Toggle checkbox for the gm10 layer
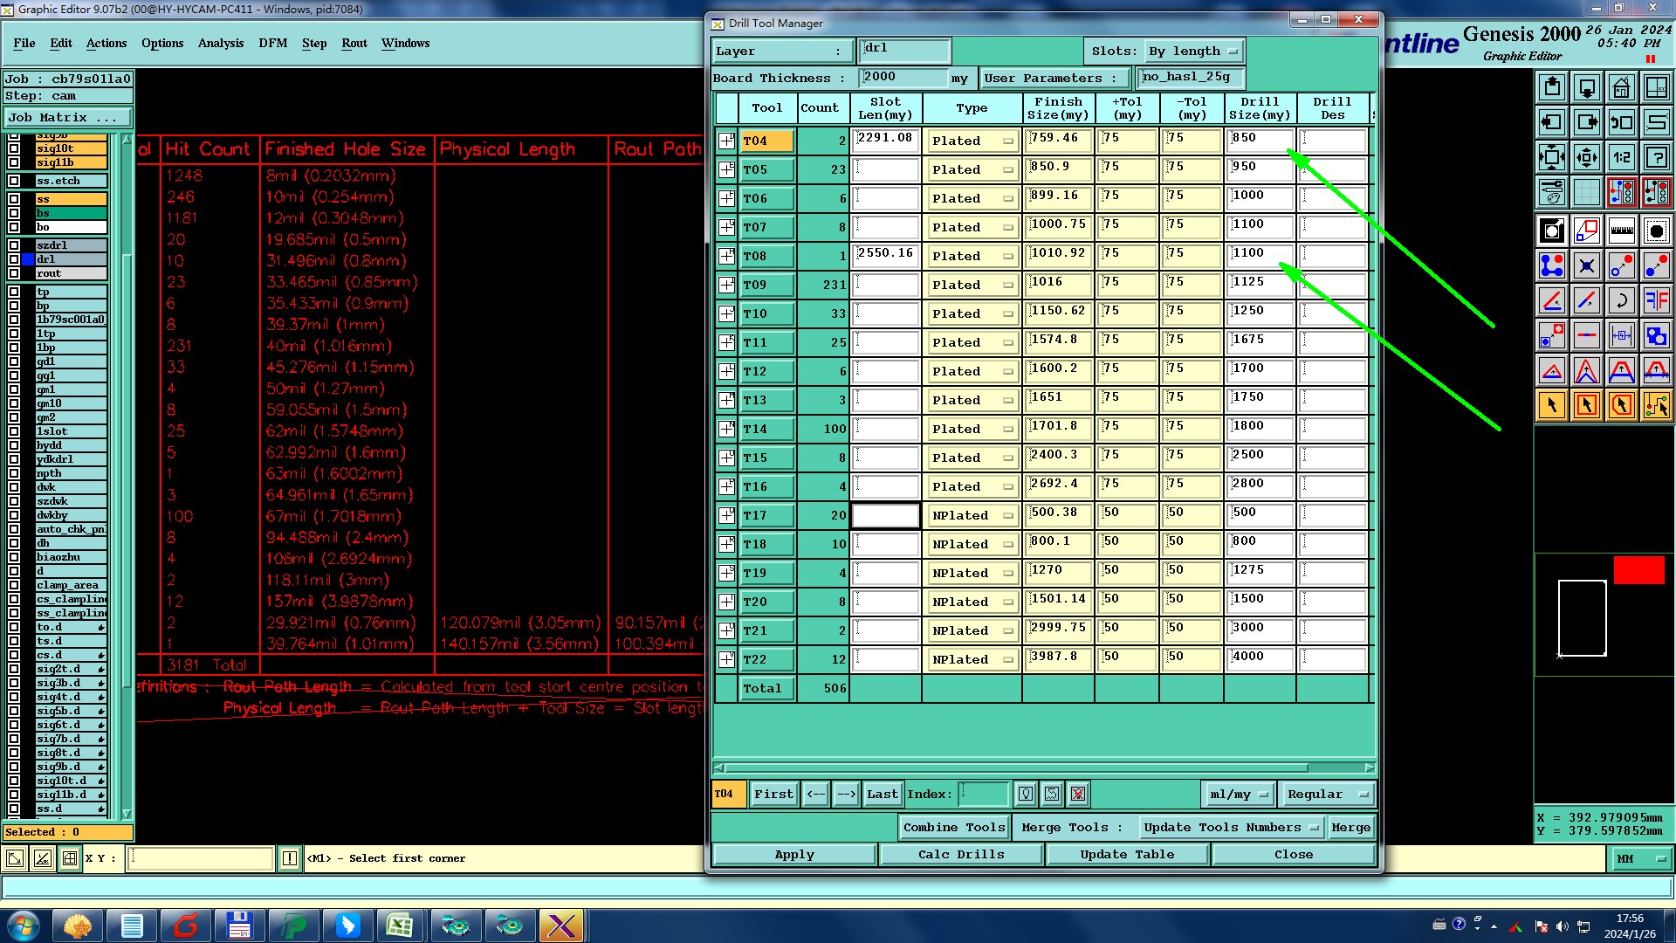This screenshot has width=1676, height=943. [x=14, y=403]
